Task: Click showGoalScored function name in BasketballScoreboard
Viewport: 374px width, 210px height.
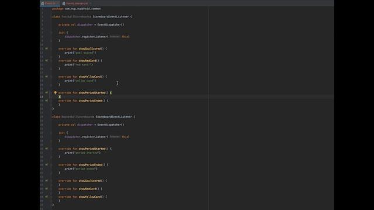Action: 89,181
